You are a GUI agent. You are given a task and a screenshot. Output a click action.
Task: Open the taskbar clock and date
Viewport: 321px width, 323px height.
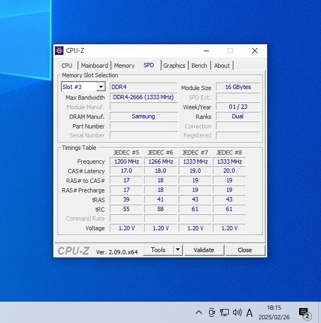coord(274,312)
